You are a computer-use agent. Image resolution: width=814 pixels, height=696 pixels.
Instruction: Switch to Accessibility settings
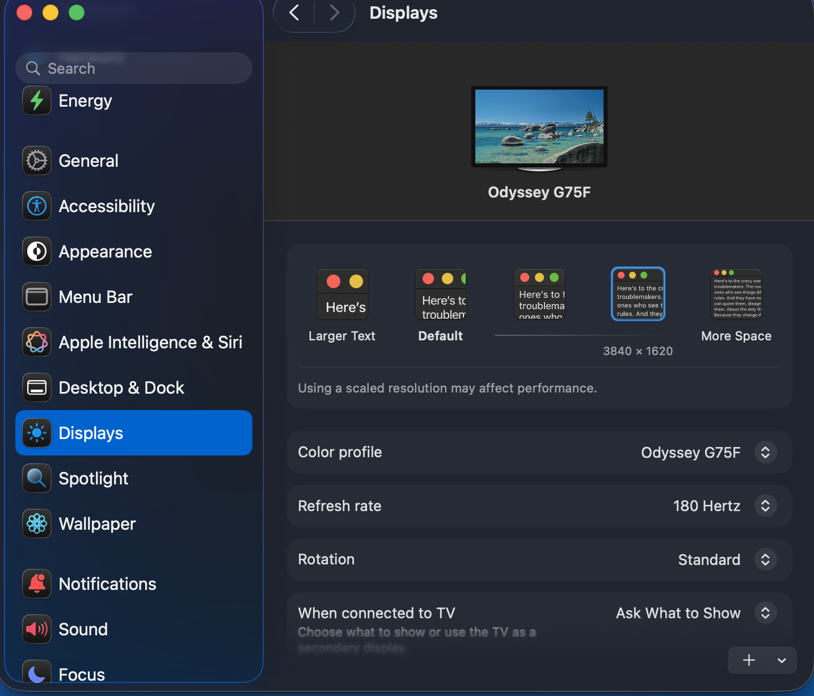[134, 206]
